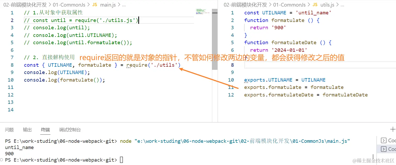Click 'function formatulate ()' declaration in utils.js
The height and width of the screenshot is (165, 396).
[x=282, y=20]
